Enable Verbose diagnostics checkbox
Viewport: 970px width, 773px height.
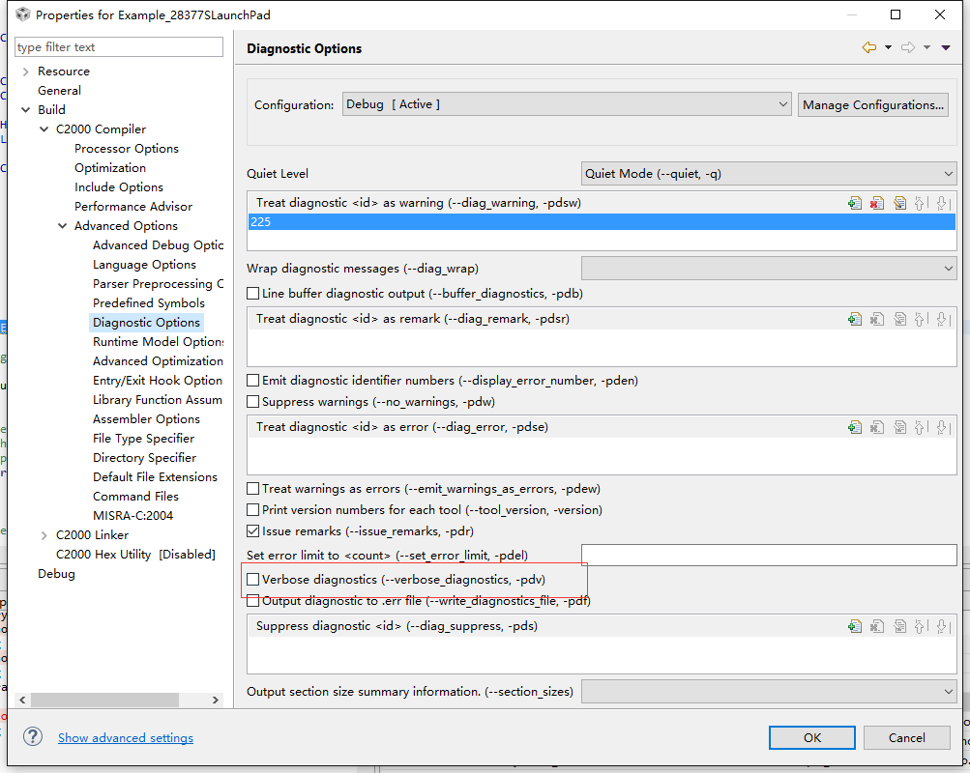tap(253, 580)
